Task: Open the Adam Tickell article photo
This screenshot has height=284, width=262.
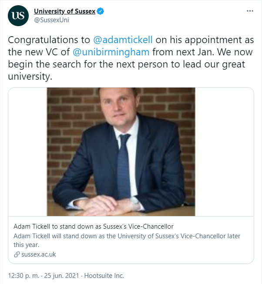Action: pyautogui.click(x=121, y=152)
